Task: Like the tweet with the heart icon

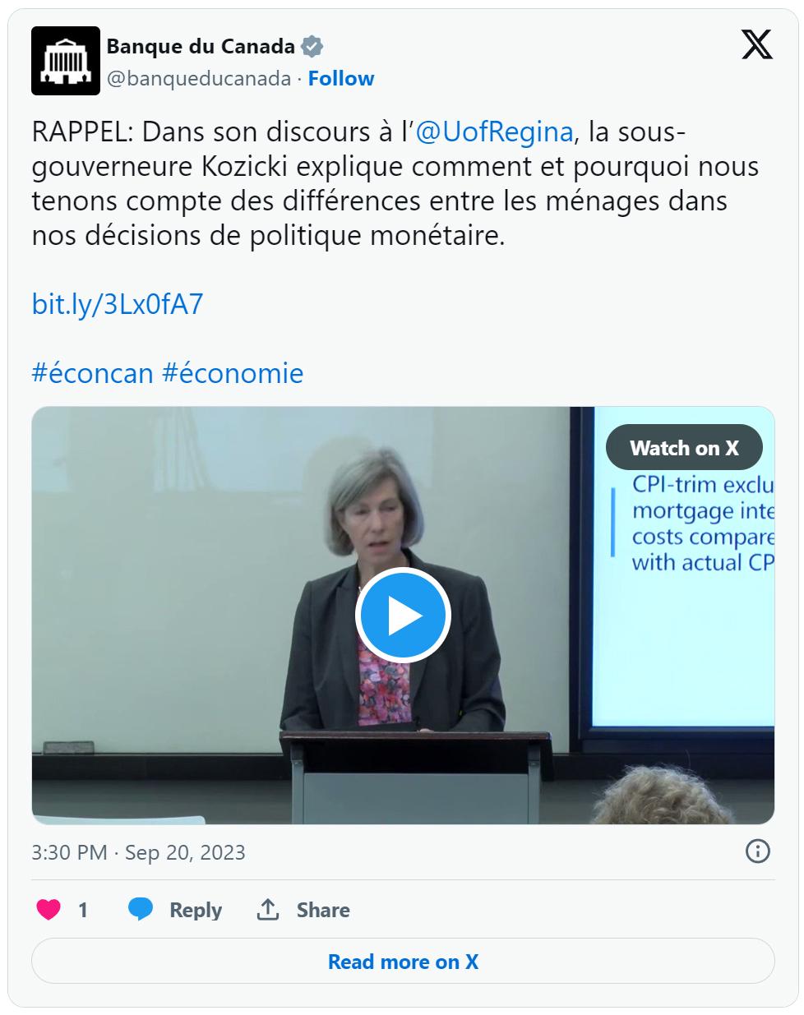Action: coord(49,910)
